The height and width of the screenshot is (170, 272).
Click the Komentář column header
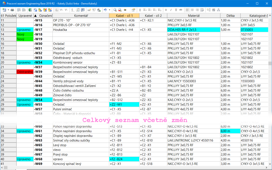coord(81,16)
